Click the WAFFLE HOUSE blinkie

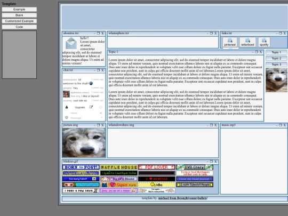(119, 167)
